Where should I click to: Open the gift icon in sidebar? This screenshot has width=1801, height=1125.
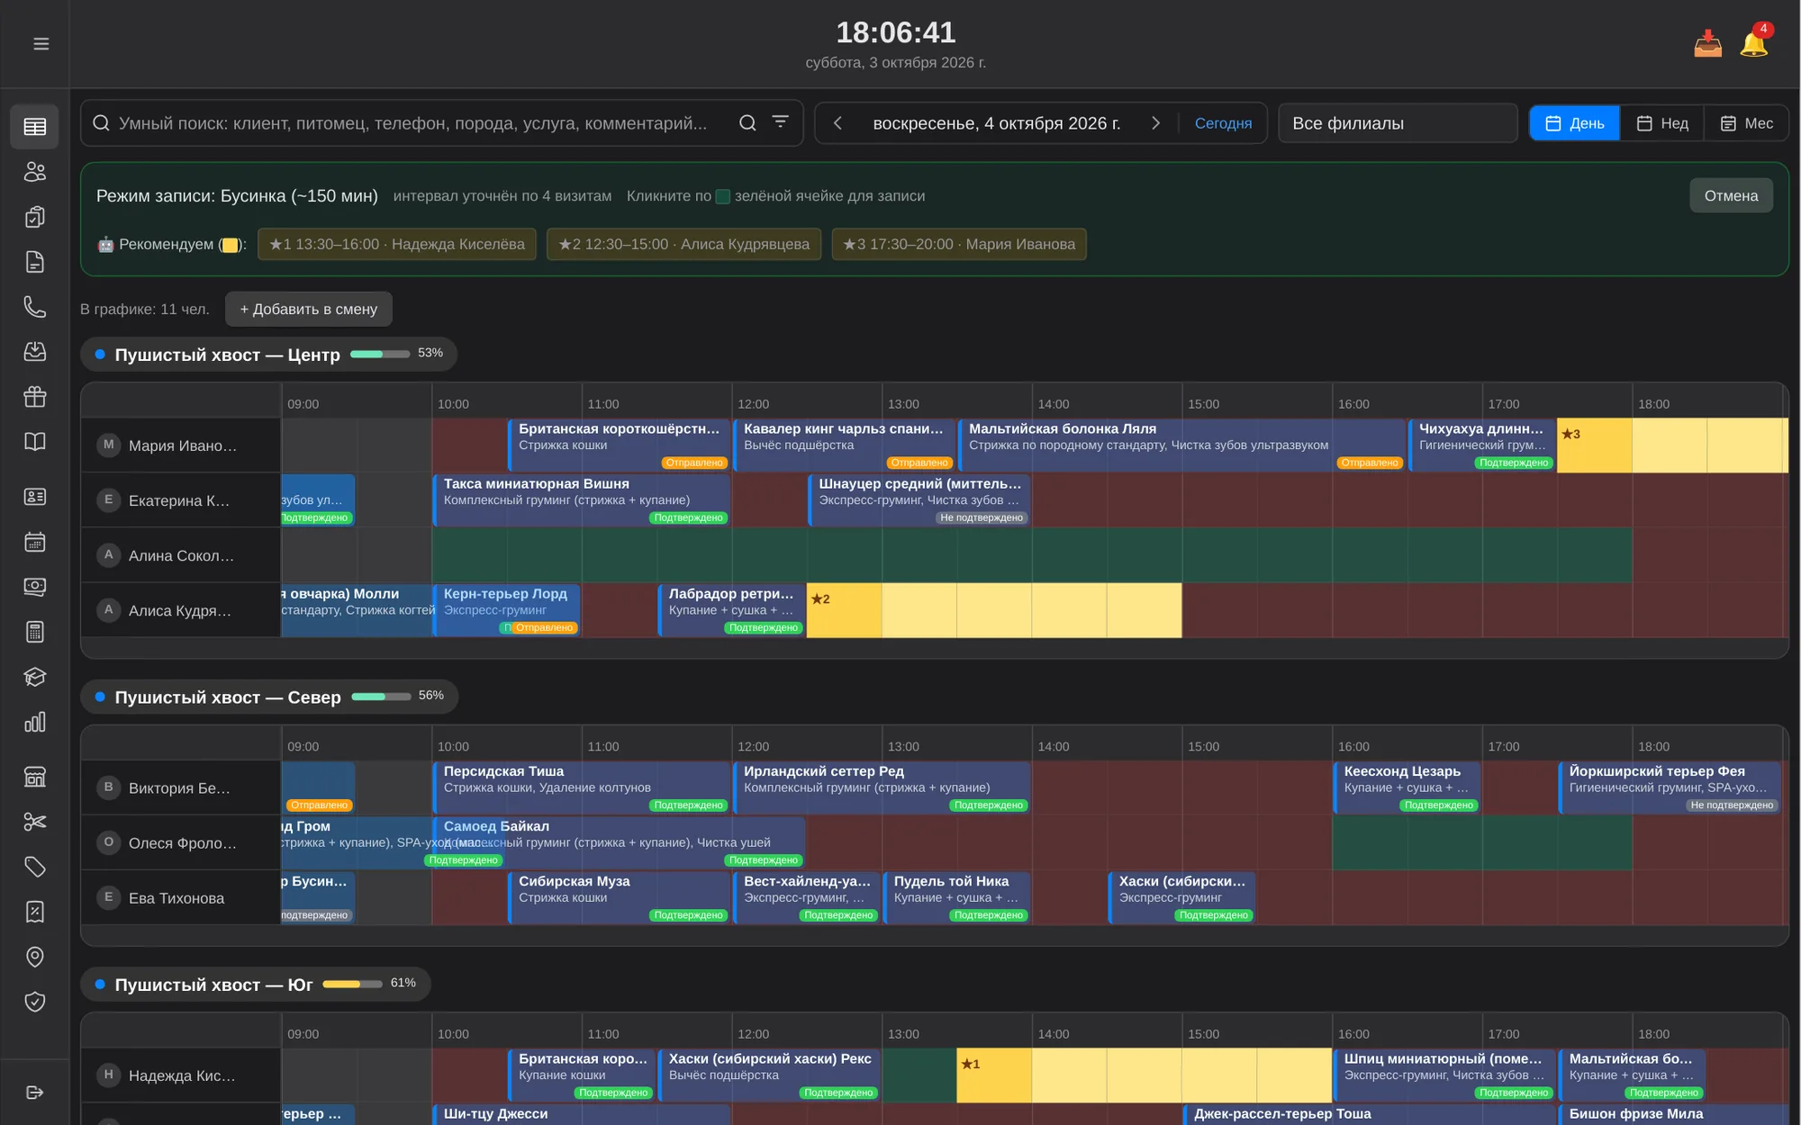click(35, 397)
